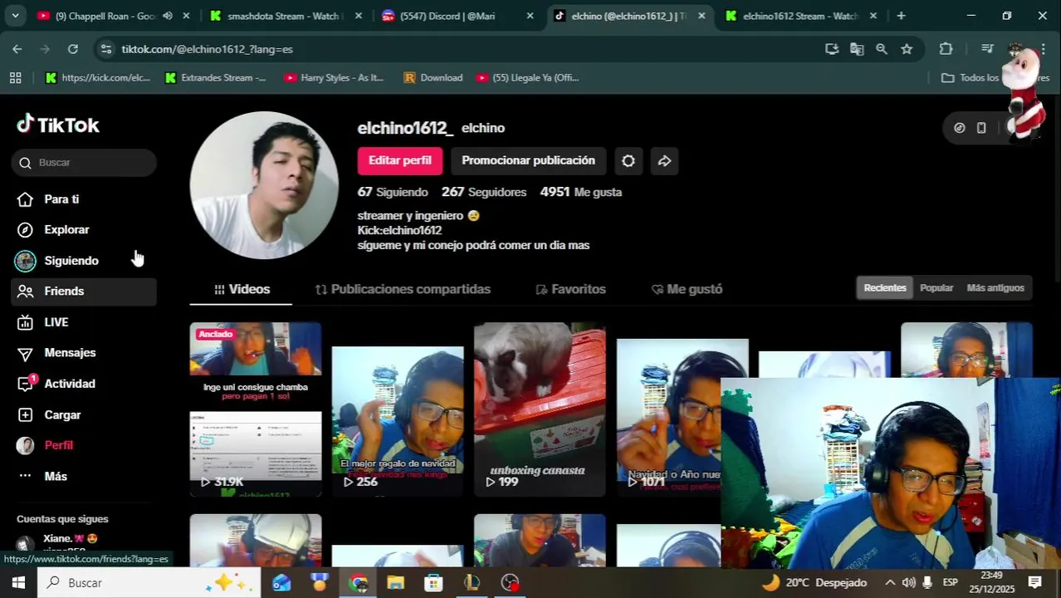
Task: Reload the TikTok page
Action: 73,49
